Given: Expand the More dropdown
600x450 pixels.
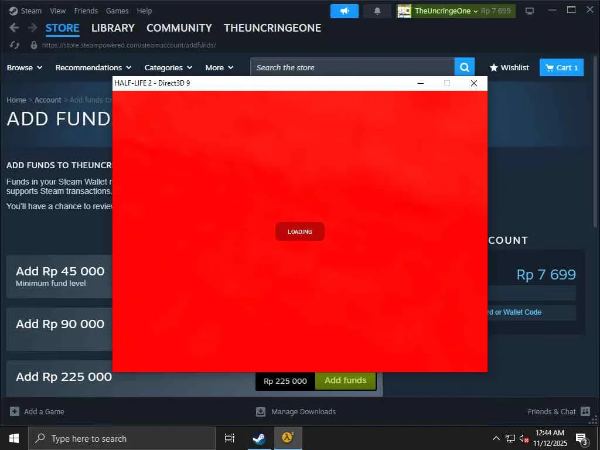Looking at the screenshot, I should tap(219, 68).
